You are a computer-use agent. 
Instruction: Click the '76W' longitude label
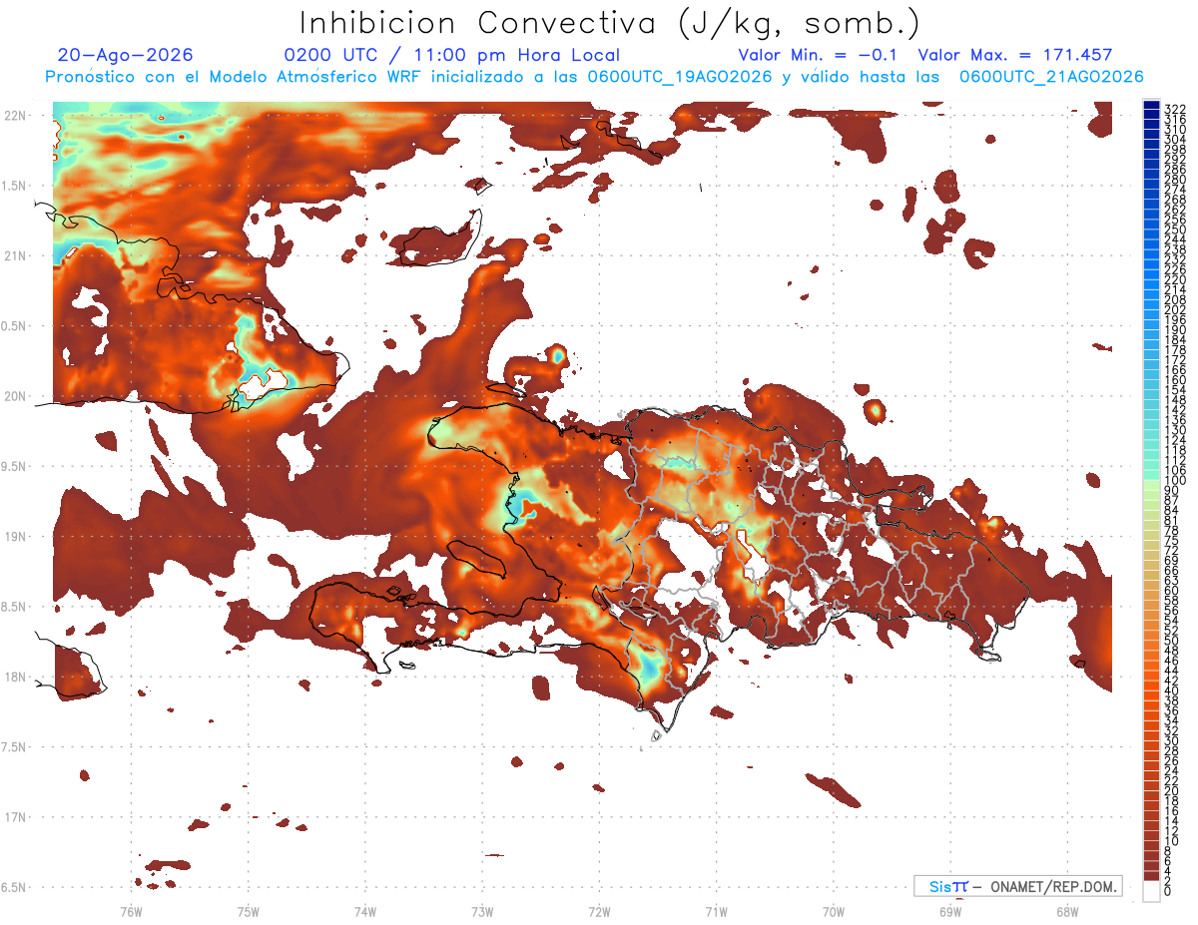click(131, 911)
